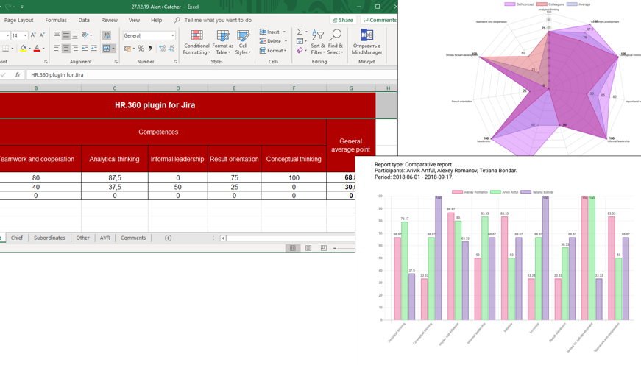
Task: Expand Font Color dropdown arrow
Action: (x=43, y=49)
